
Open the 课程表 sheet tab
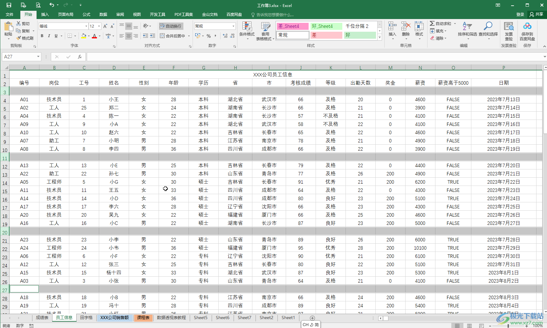coord(143,318)
